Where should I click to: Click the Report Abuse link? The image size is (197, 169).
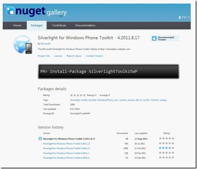(x=74, y=56)
